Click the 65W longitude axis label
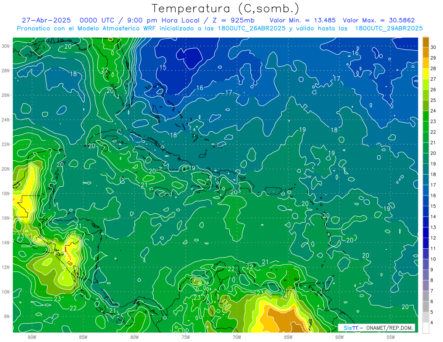 (288, 337)
